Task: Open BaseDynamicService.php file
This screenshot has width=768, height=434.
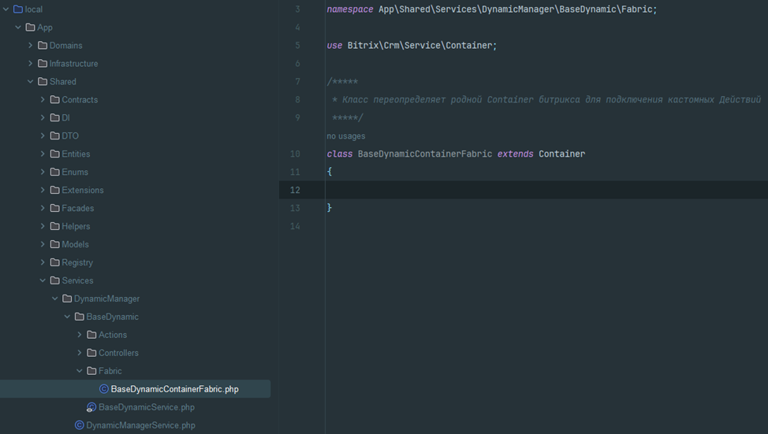Action: pos(147,407)
